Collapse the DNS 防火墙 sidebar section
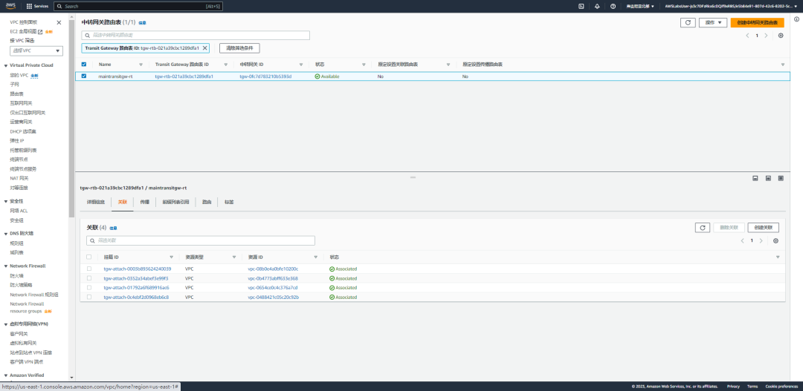 [6, 234]
